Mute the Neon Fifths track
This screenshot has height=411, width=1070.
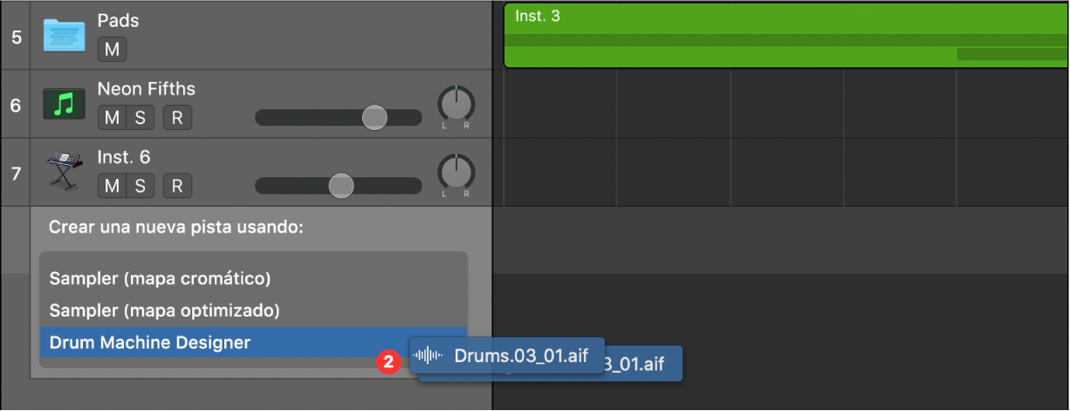tap(112, 117)
